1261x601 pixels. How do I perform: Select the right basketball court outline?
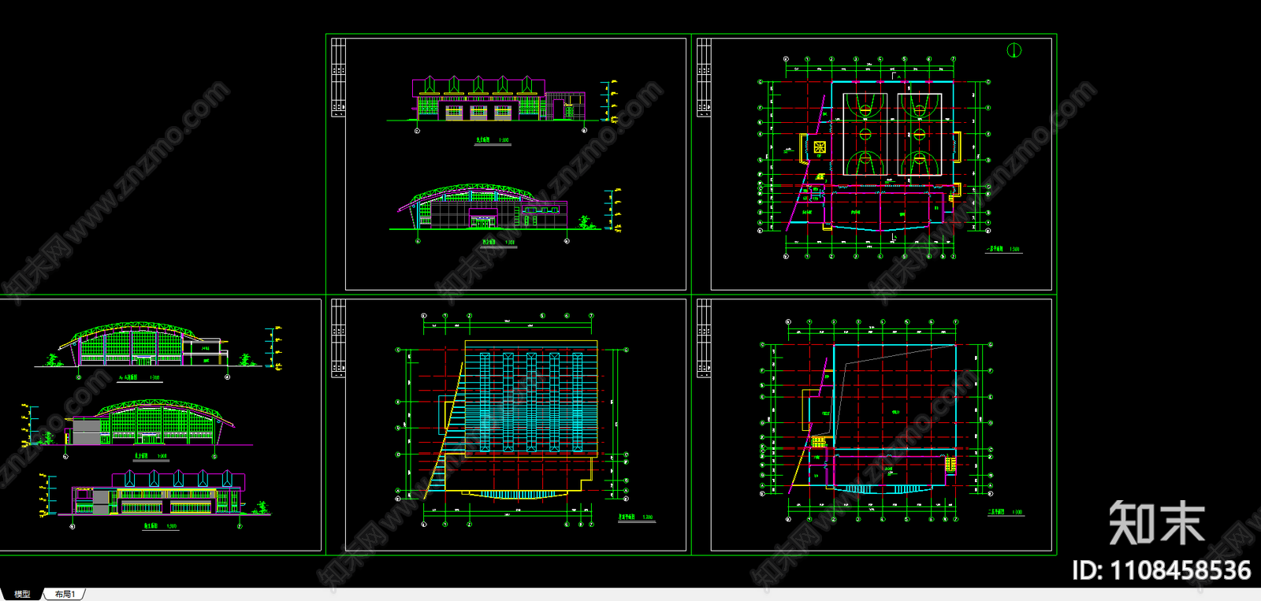point(919,134)
